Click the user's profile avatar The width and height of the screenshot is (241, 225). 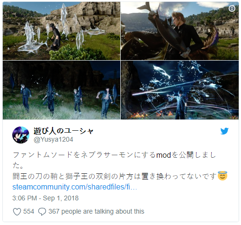pos(21,135)
